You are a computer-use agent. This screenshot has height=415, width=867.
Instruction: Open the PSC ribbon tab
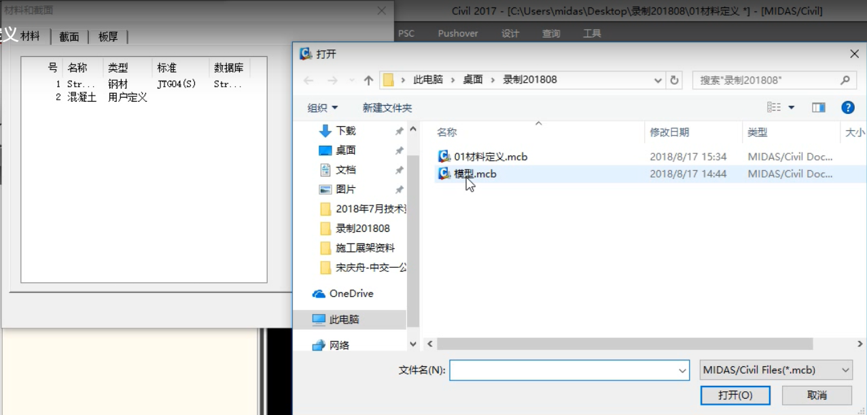pyautogui.click(x=406, y=33)
